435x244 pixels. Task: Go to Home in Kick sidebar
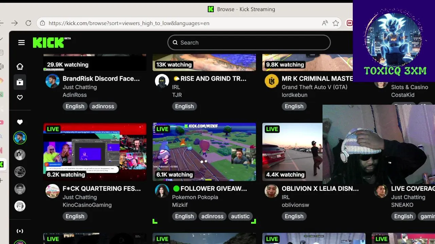tap(20, 66)
